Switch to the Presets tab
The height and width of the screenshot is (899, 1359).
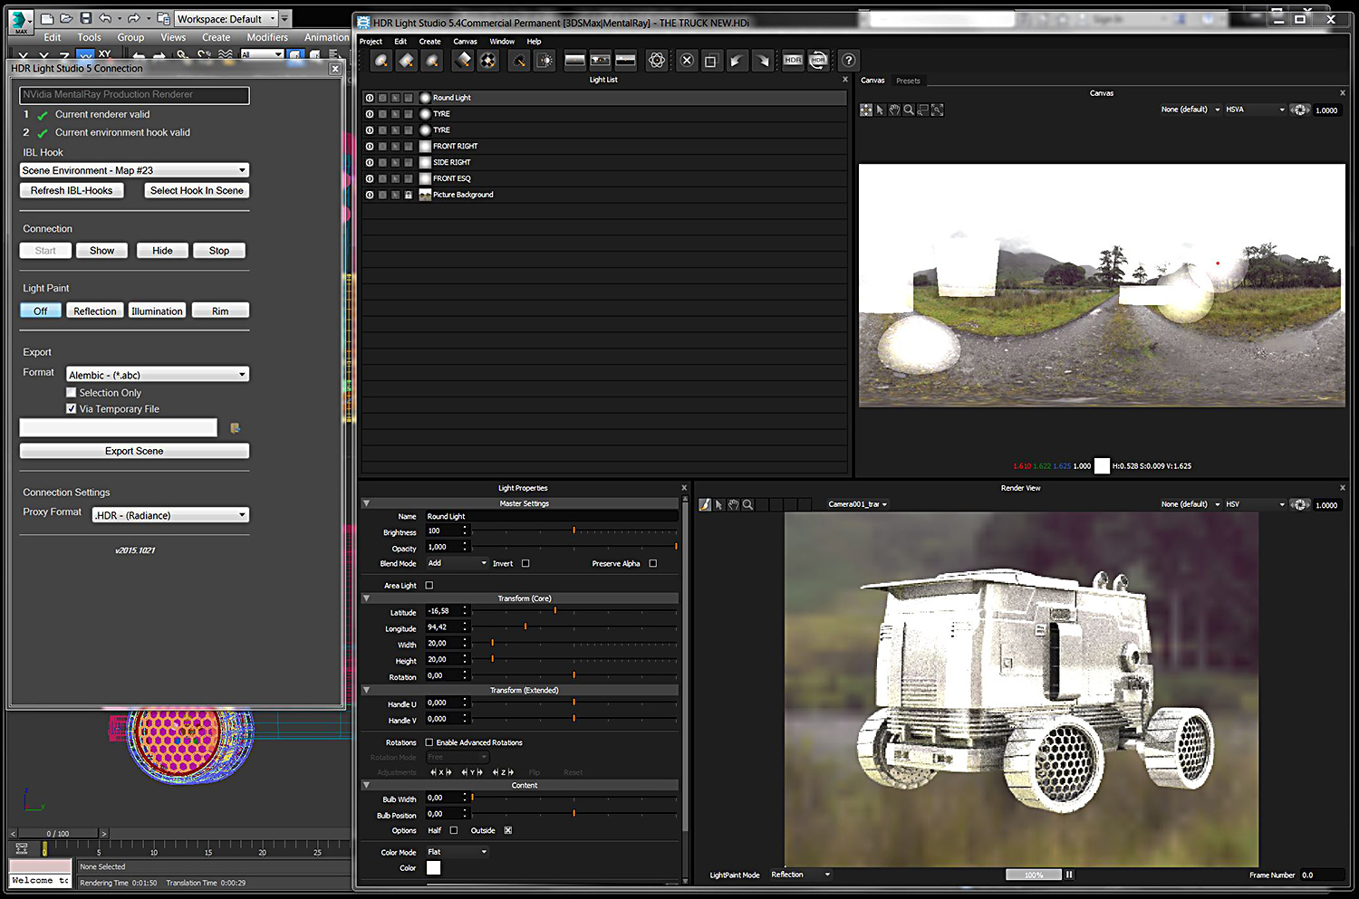(908, 81)
